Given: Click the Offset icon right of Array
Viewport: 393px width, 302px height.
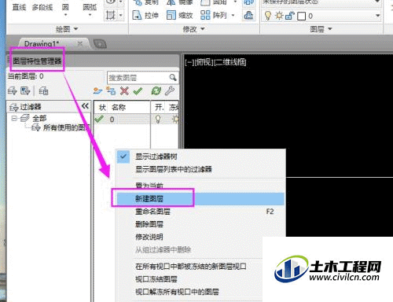Looking at the screenshot, I should tap(248, 15).
